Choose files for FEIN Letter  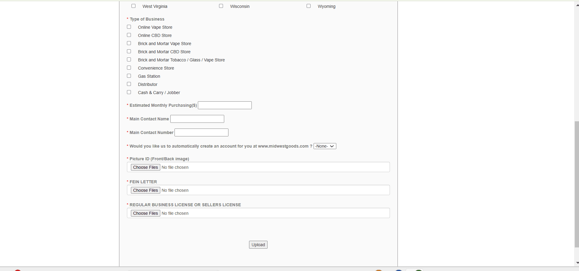tap(145, 190)
